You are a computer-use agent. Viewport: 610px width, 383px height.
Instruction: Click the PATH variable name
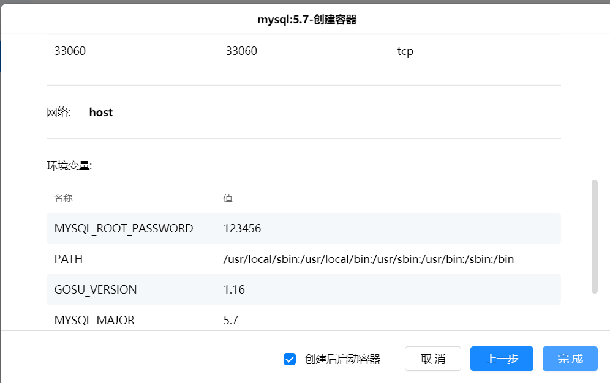(x=69, y=259)
